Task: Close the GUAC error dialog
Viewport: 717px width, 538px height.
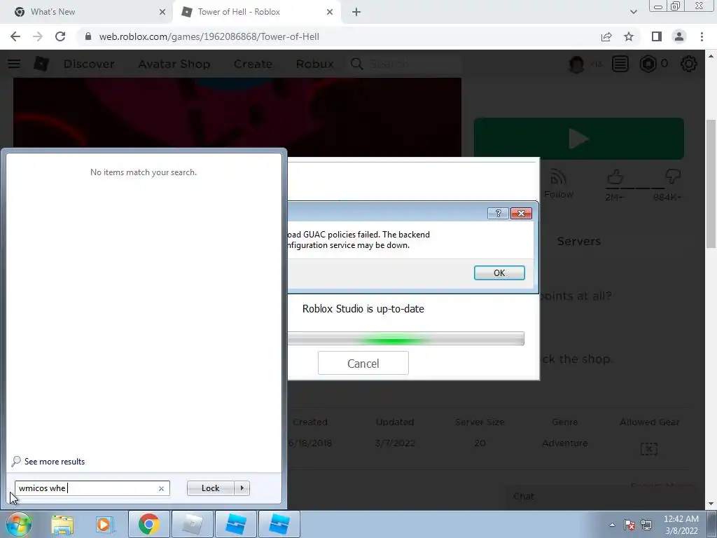Action: 521,213
